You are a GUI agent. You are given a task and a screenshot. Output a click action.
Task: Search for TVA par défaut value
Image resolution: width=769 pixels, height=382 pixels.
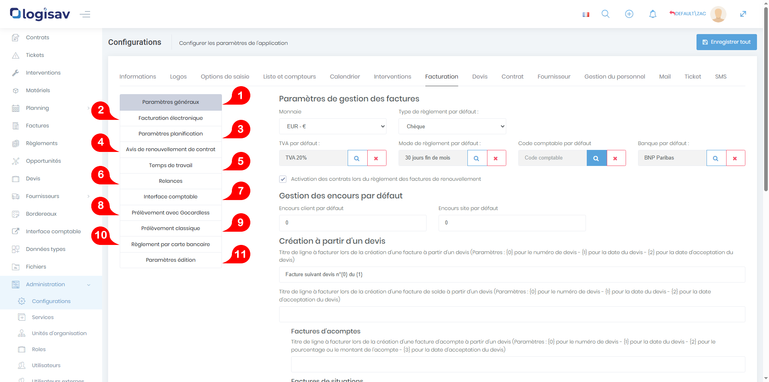357,158
